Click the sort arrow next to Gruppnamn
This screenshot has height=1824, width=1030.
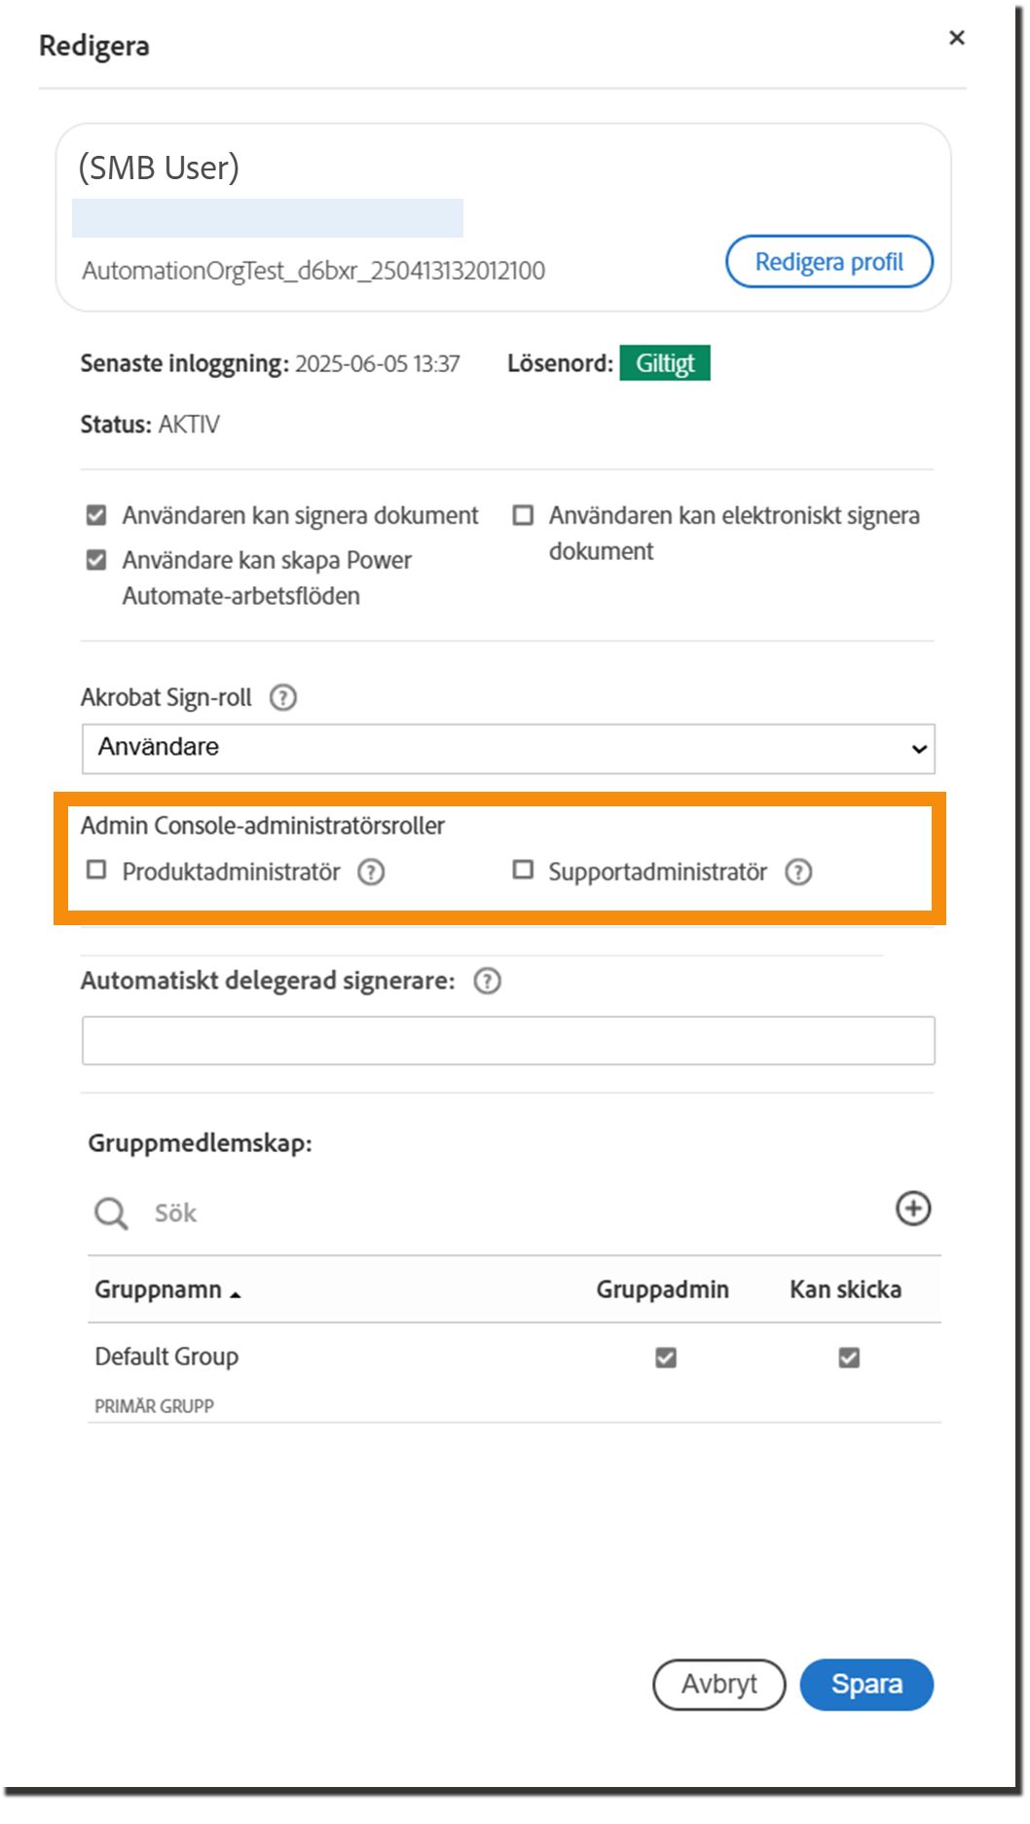pos(235,1294)
